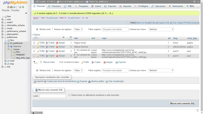
Task: Click bookmark page icon at bottom right
Action: pyautogui.click(x=198, y=110)
